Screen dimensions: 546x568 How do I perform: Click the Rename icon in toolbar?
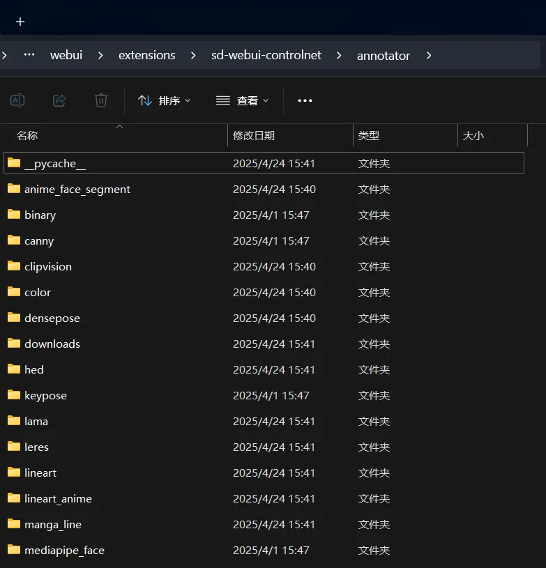coord(17,100)
